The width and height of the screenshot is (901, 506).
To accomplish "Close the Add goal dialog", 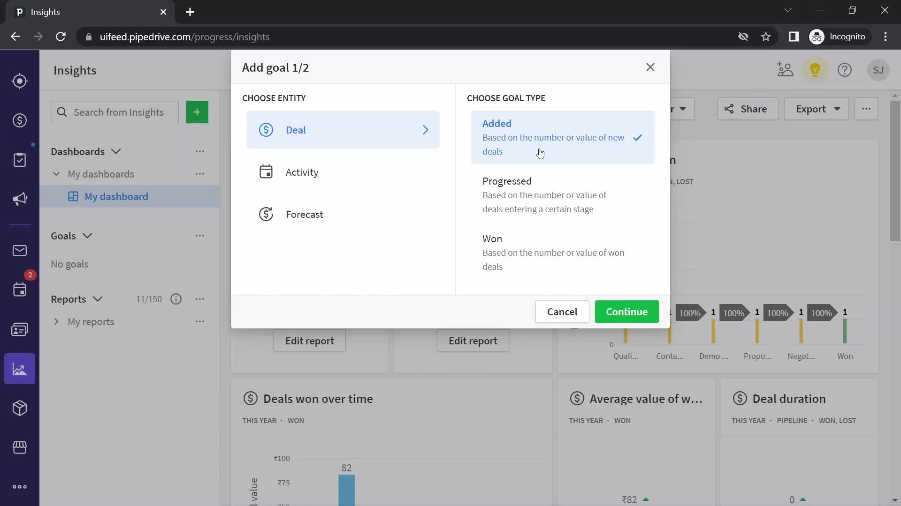I will pos(650,67).
